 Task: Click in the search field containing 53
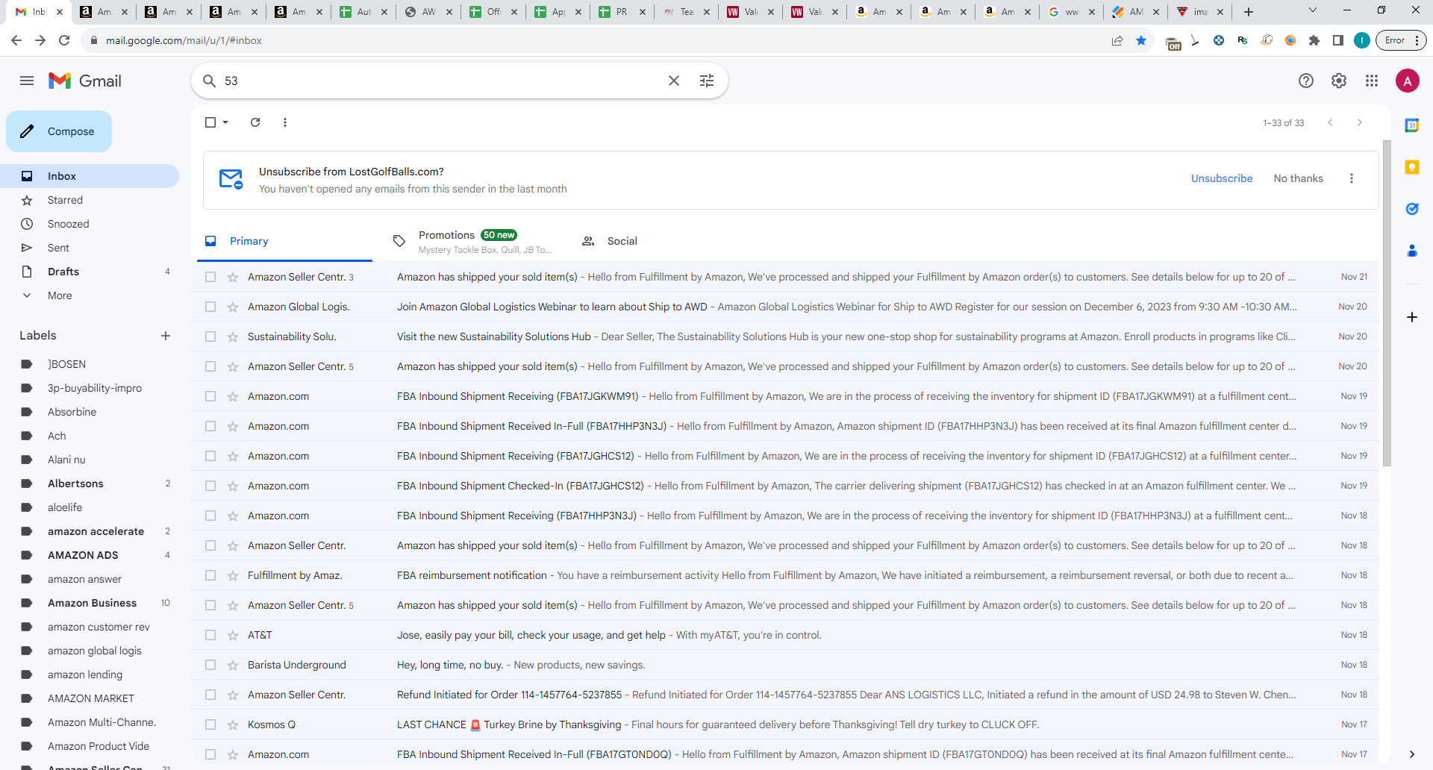[440, 81]
